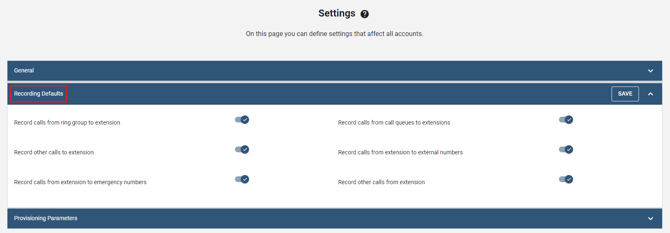Viewport: 670px width, 233px height.
Task: Click the emergency numbers recording label
Action: coord(80,183)
